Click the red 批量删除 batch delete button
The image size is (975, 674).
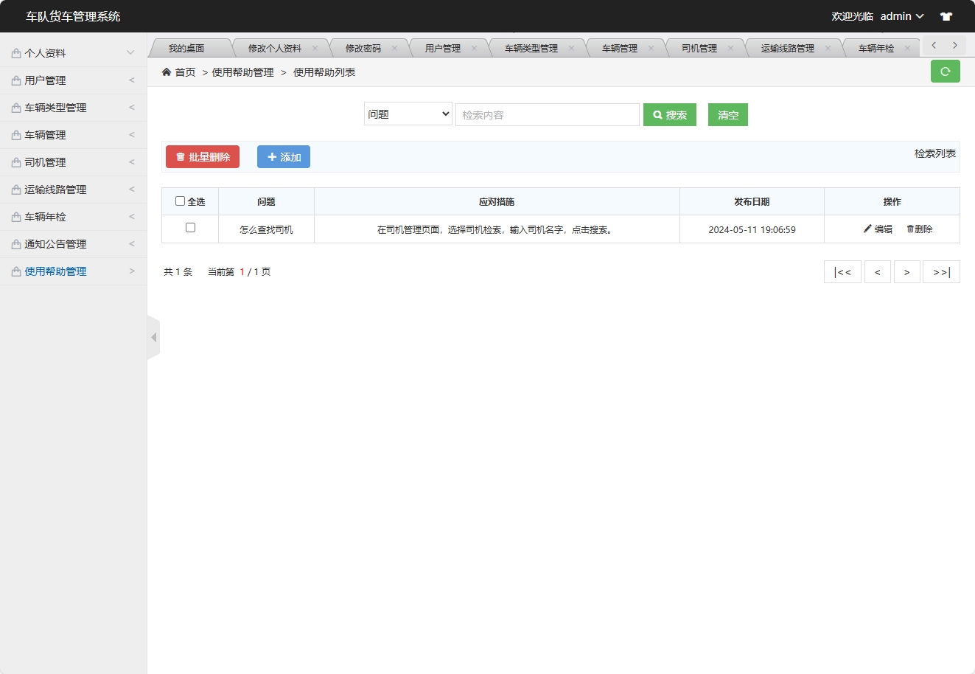(202, 156)
